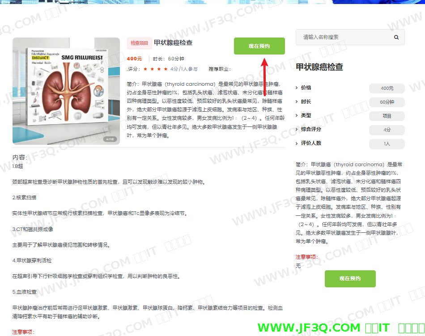Viewport: 425px width, 336px height.
Task: Focus the 请输入名称搜索 search field
Action: click(x=344, y=38)
